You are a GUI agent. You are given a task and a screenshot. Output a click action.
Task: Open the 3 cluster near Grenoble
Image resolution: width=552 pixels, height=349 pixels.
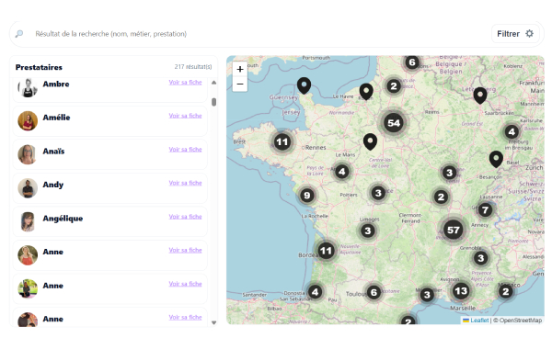pos(481,258)
